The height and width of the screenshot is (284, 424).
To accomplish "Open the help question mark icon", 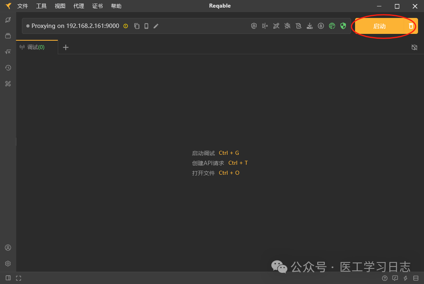I will (x=385, y=278).
